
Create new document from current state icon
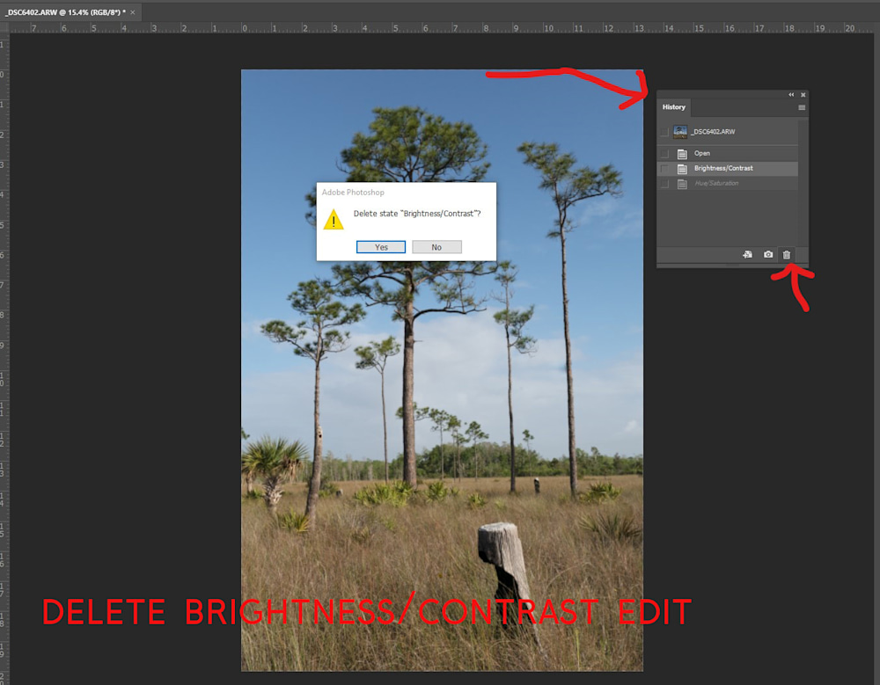pos(747,254)
